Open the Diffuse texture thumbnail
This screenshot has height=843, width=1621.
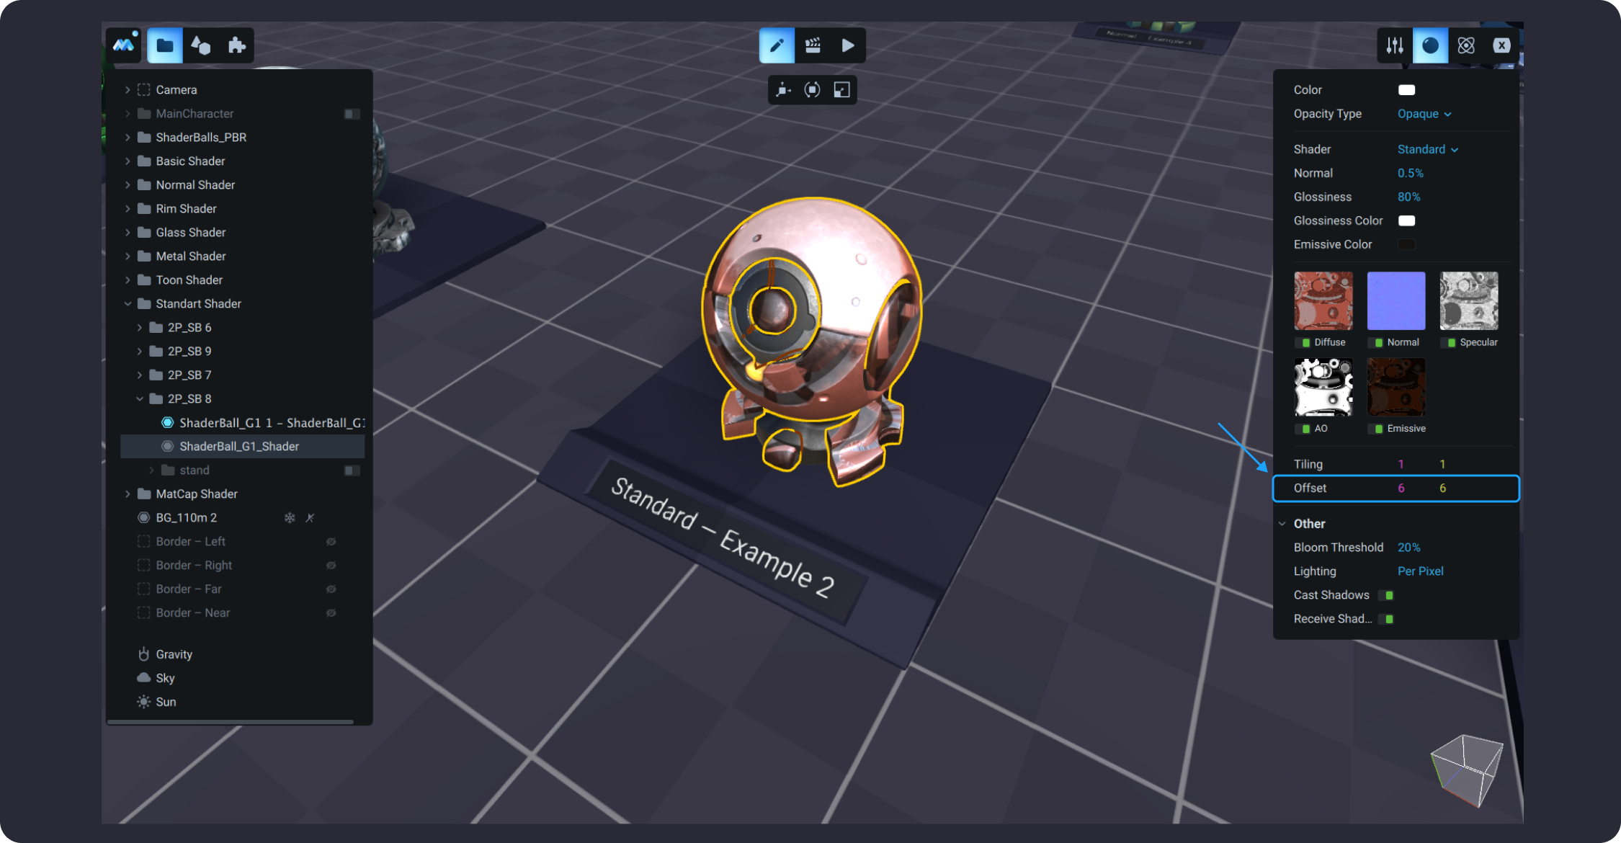(1323, 300)
